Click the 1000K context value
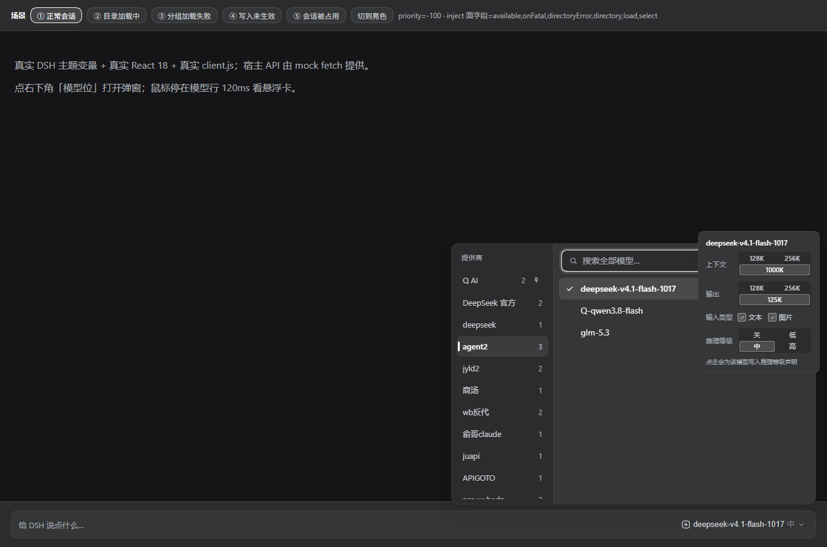827x547 pixels. (775, 270)
